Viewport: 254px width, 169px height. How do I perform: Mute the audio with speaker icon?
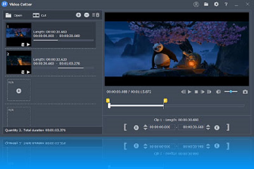click(218, 92)
